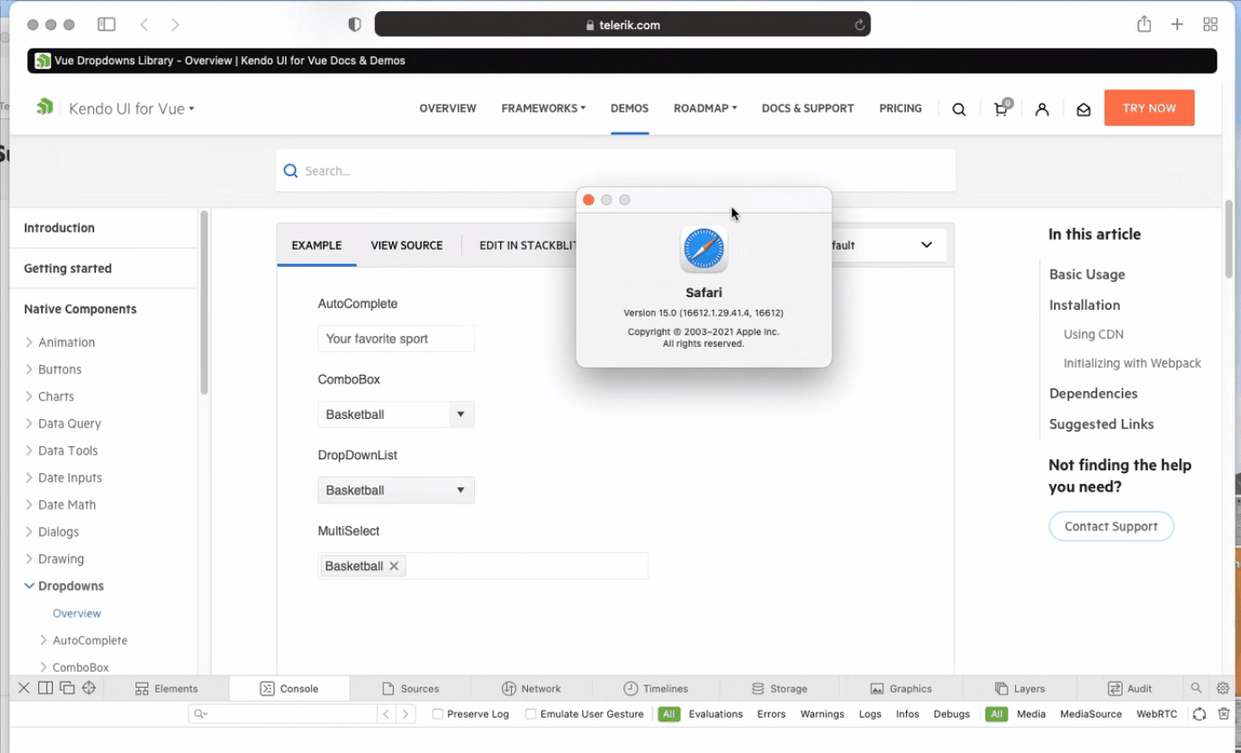Open Web Inspector settings gear

pos(1222,689)
